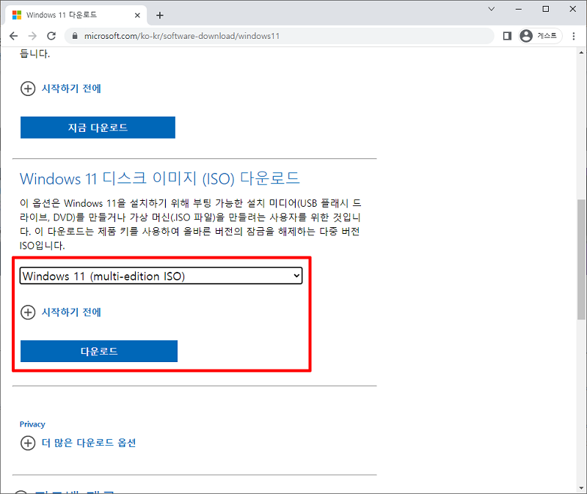Open the side panel icon
The image size is (587, 494).
pos(507,35)
